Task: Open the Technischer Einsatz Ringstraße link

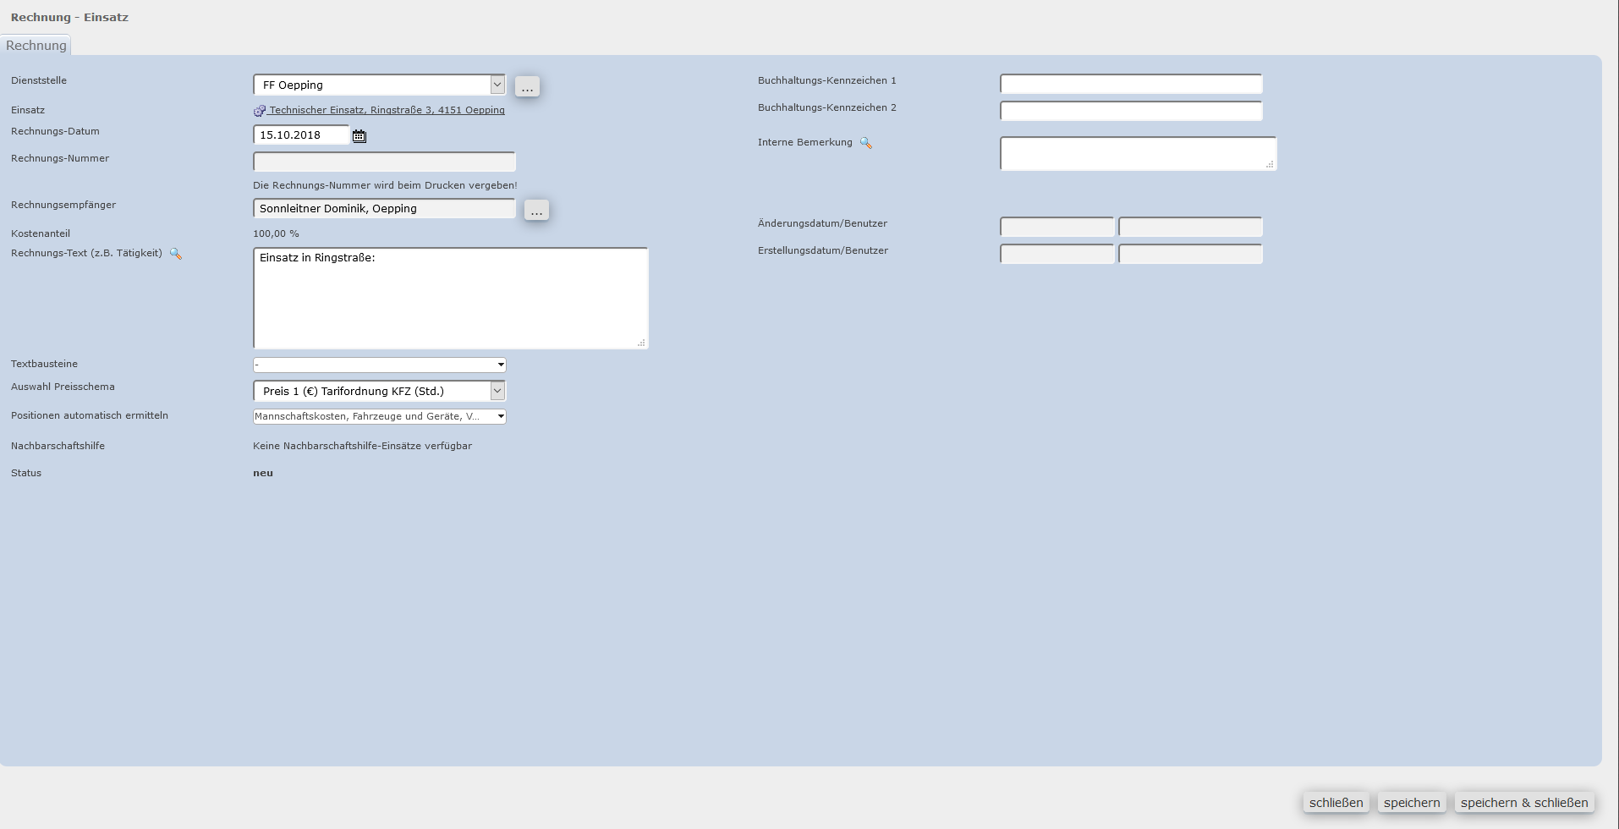Action: click(387, 110)
